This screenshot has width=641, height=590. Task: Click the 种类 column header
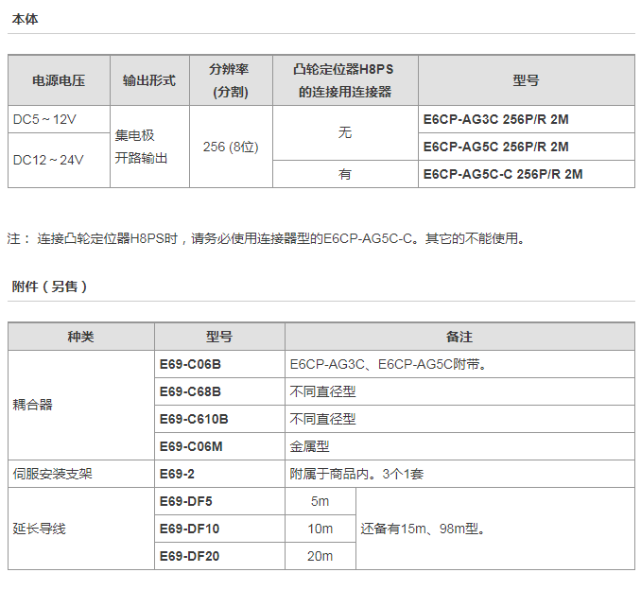pos(81,337)
